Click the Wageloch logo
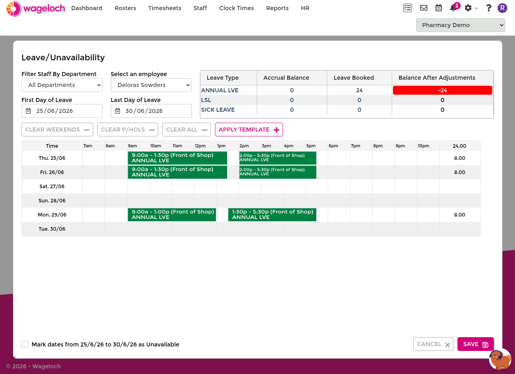Image resolution: width=515 pixels, height=374 pixels. (x=36, y=8)
